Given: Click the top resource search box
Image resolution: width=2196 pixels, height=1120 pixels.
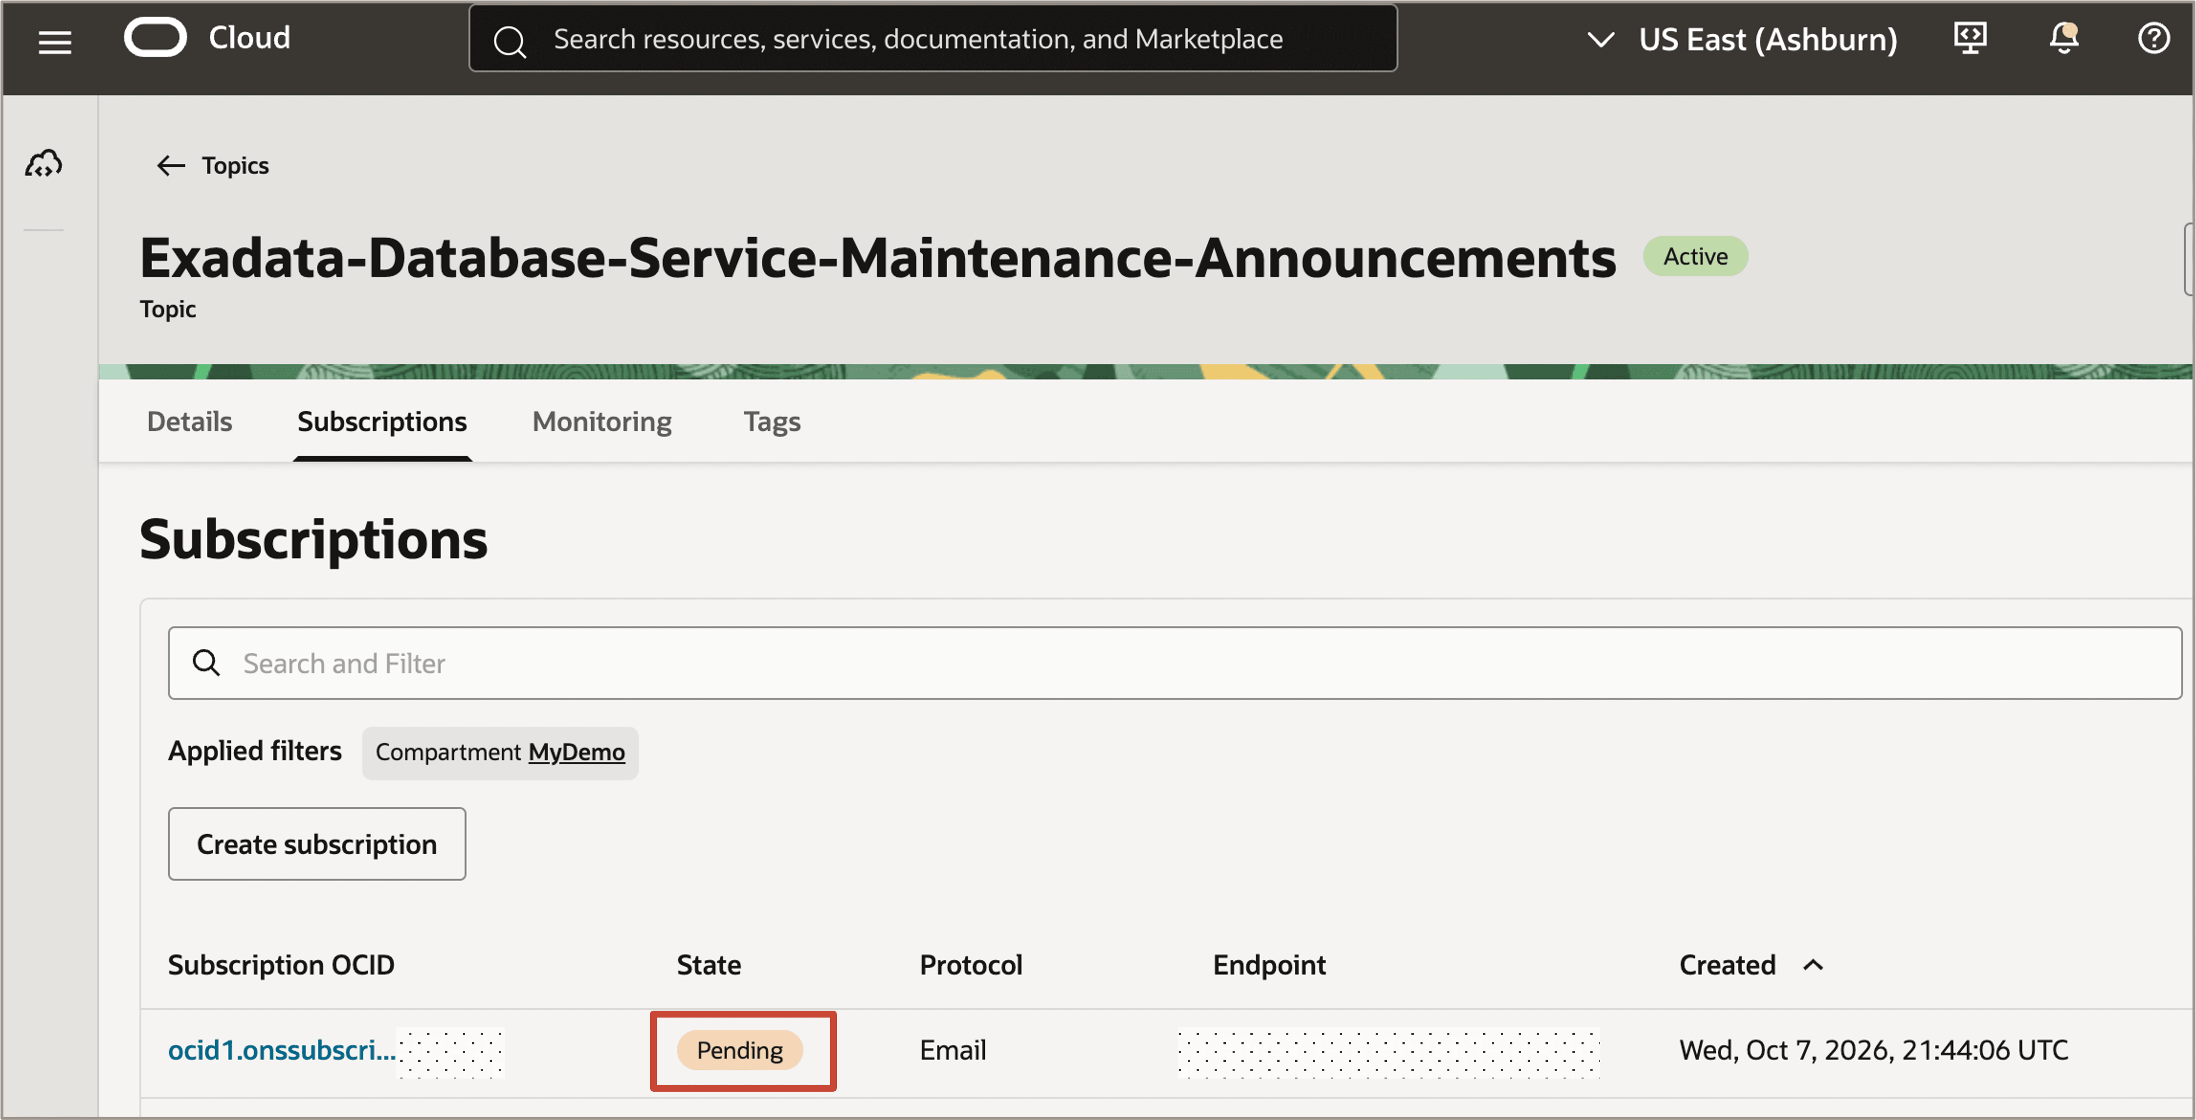Looking at the screenshot, I should 933,39.
